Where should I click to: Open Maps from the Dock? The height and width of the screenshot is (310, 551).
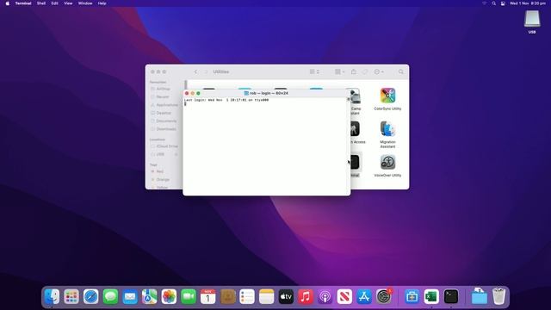pos(149,296)
